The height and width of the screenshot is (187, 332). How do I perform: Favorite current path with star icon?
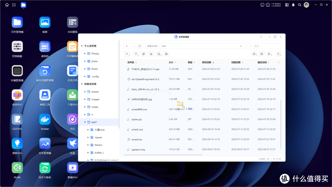241,46
